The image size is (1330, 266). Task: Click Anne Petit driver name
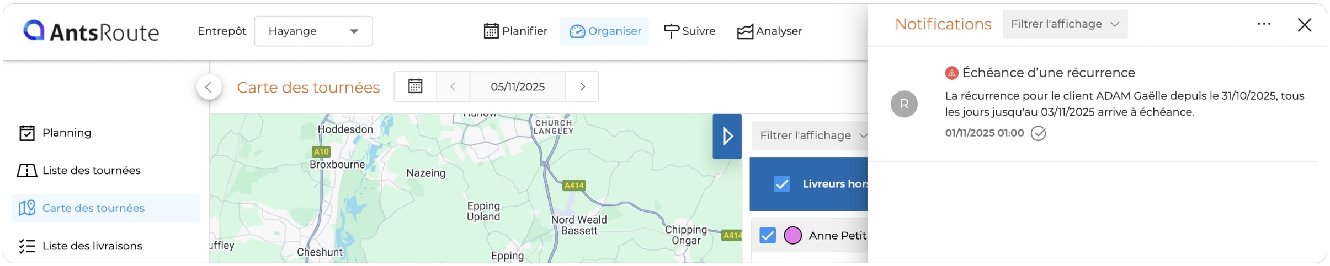(x=838, y=236)
